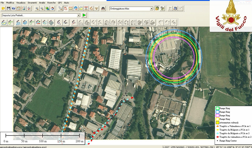Click the green Range Ring legend swatch
The image size is (252, 148).
click(217, 109)
